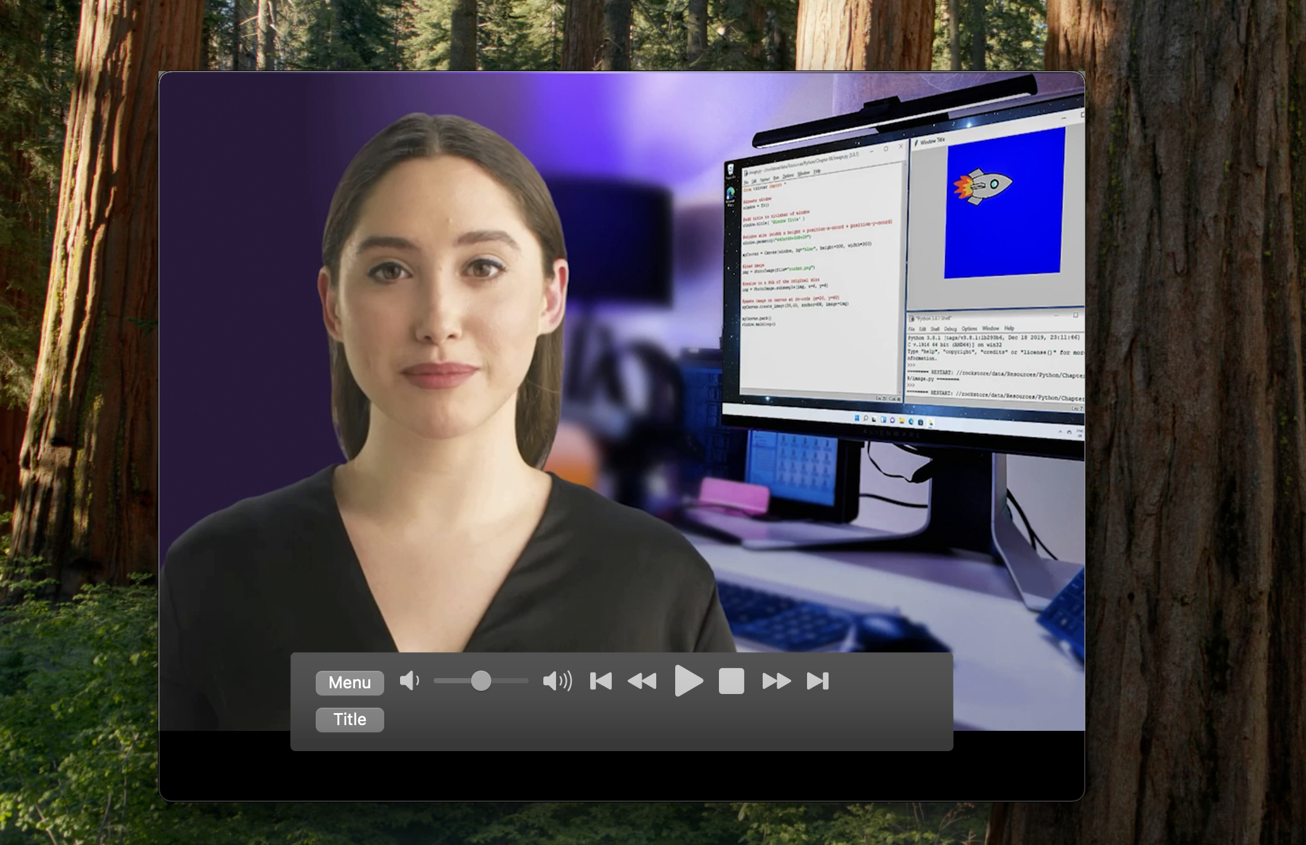1306x845 pixels.
Task: Rewind the video
Action: pos(642,681)
